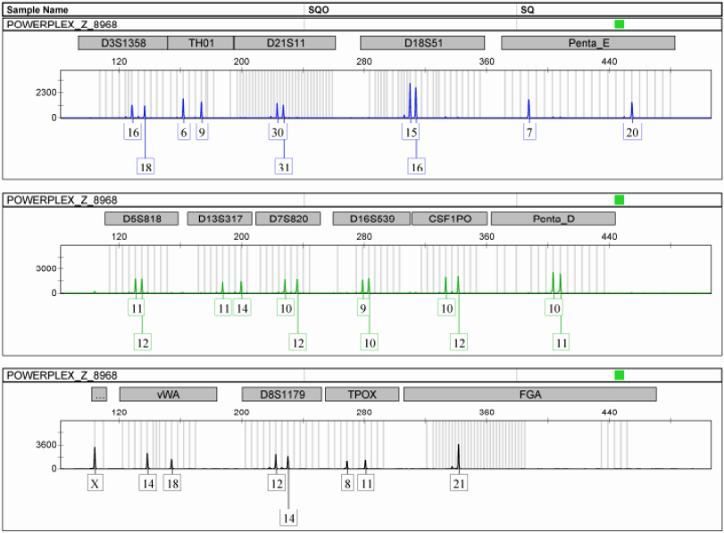Select the D3S1358 locus label bar

click(122, 43)
